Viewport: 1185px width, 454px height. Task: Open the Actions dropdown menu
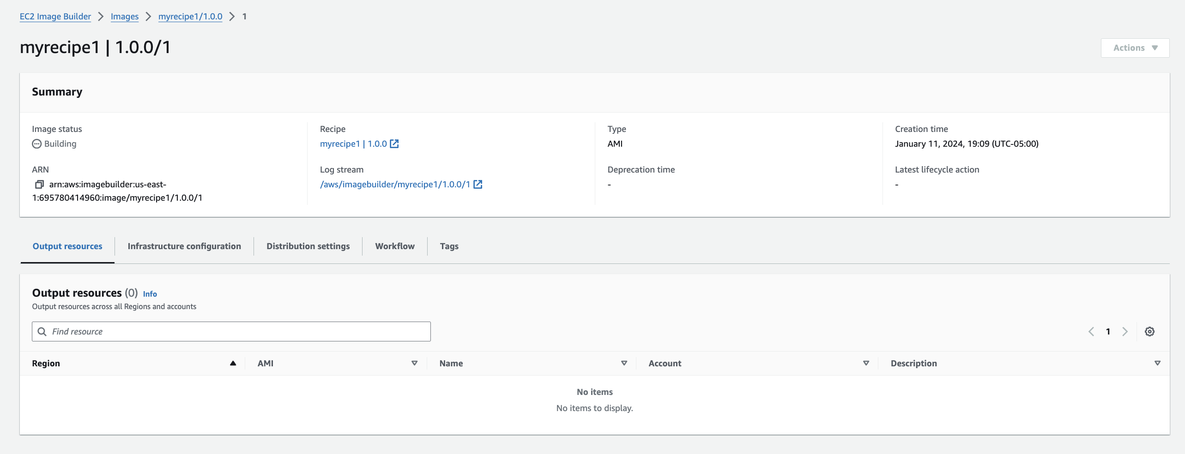point(1135,48)
